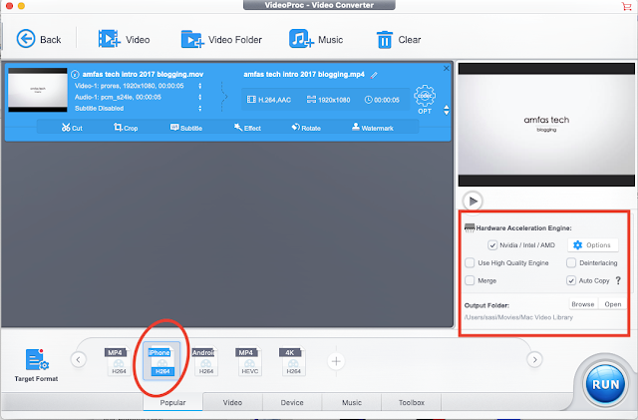Open the Subtitle Disabled dropdown

199,109
